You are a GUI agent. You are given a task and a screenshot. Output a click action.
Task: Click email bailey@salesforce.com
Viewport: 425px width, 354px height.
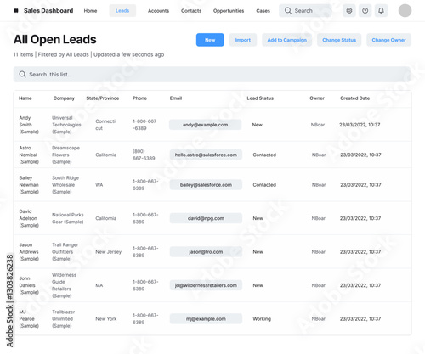(206, 185)
